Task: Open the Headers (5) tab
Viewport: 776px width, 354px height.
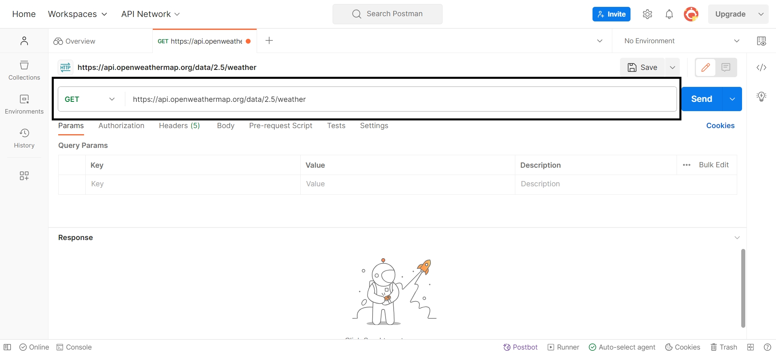Action: pos(179,126)
